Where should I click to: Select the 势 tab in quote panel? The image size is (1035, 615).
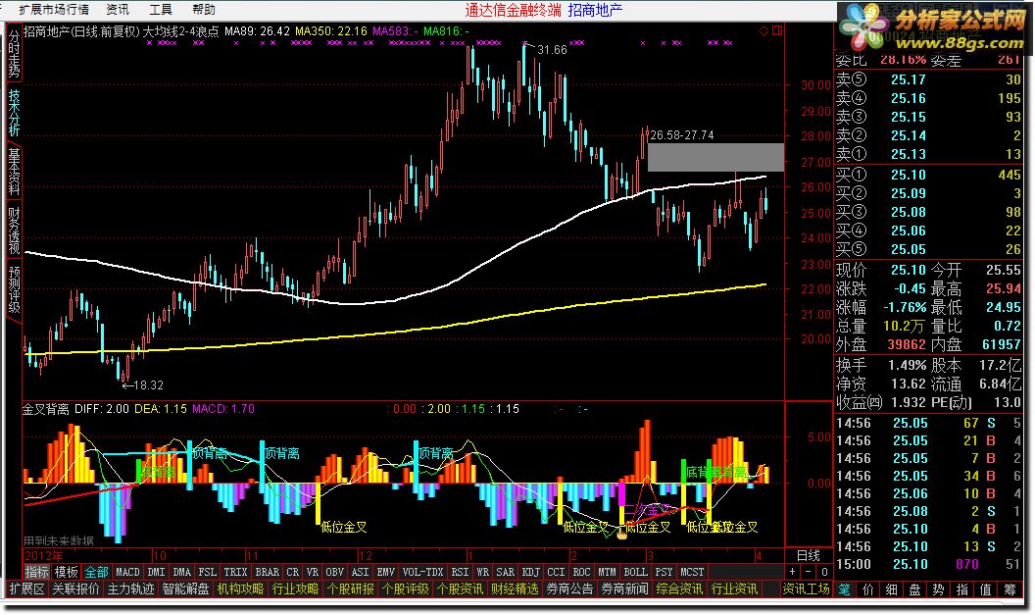click(x=938, y=589)
